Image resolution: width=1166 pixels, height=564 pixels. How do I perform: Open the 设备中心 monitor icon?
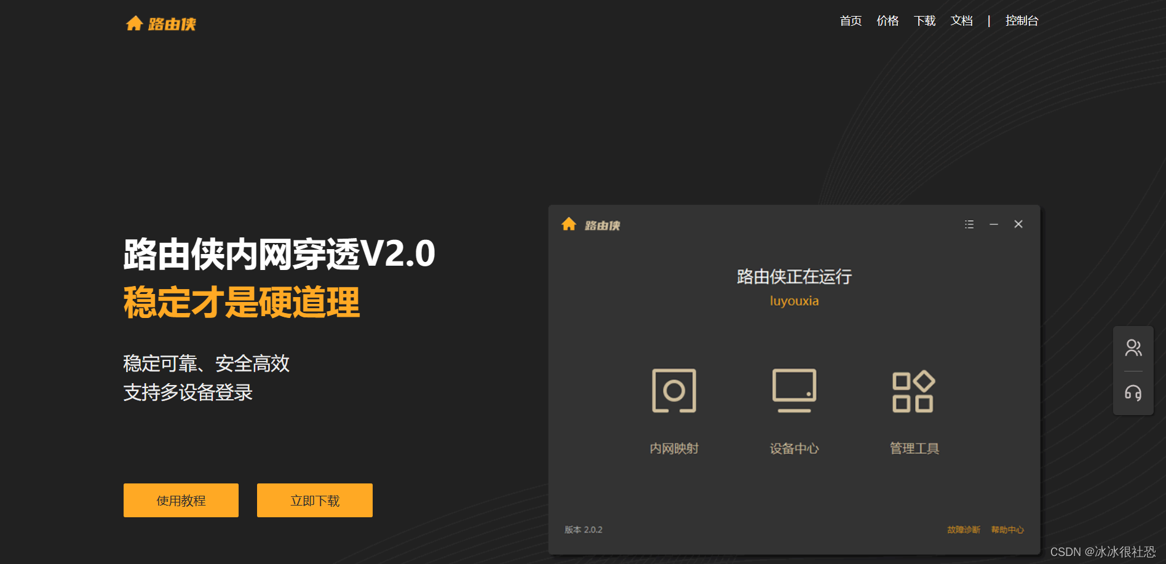pyautogui.click(x=794, y=391)
